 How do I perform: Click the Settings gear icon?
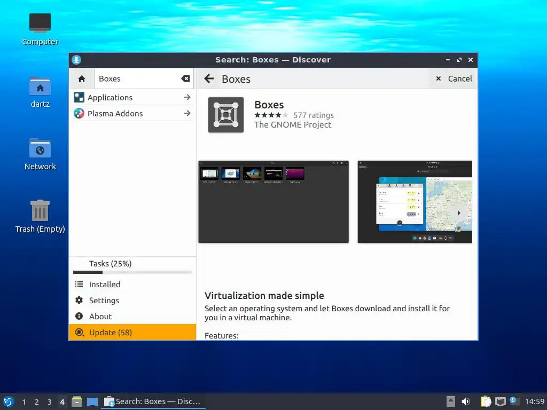(x=79, y=300)
